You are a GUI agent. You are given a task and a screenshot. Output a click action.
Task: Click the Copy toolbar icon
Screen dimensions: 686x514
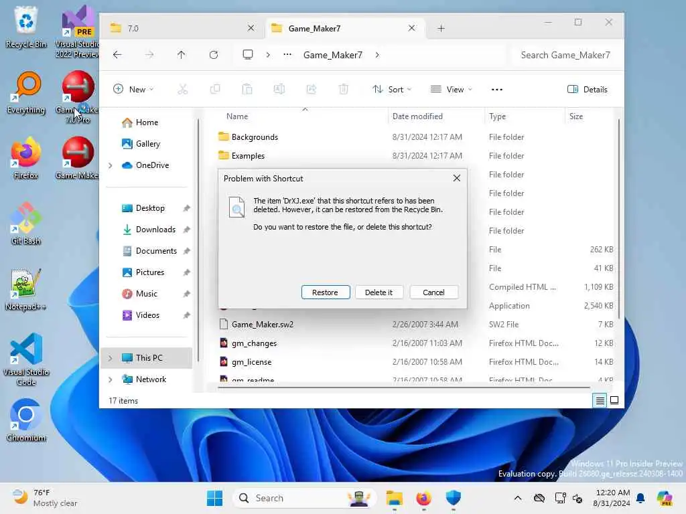[x=215, y=90]
